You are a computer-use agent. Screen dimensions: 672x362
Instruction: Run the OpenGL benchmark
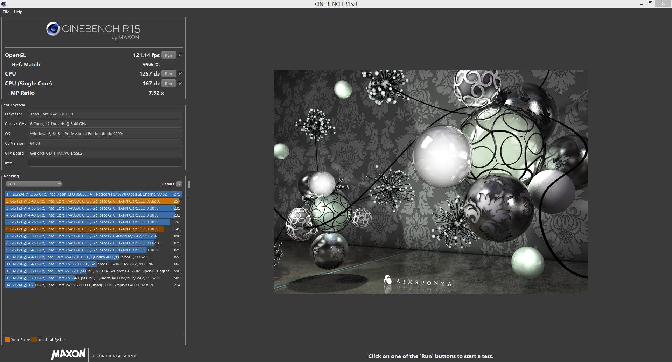click(x=168, y=55)
